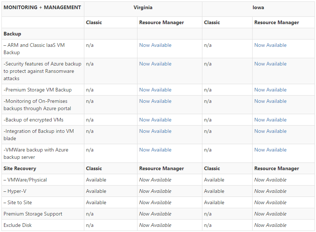Viewport: 316px width, 232px height.
Task: Click the top Iowa Classic sub-header
Action: (x=212, y=22)
